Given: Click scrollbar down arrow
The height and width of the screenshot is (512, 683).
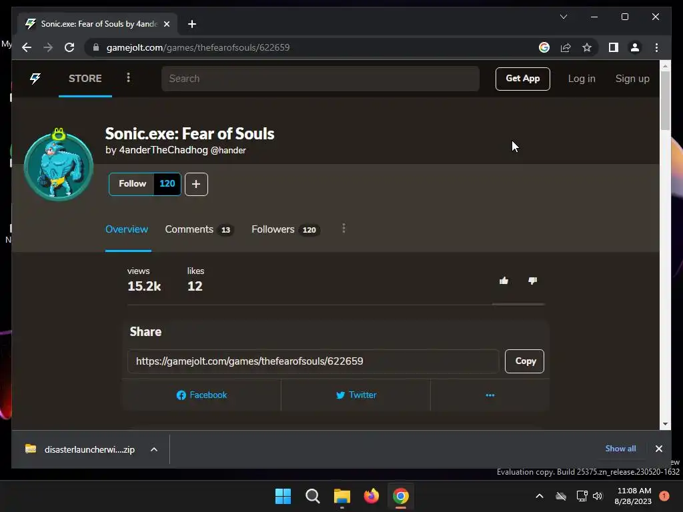Looking at the screenshot, I should tap(665, 424).
